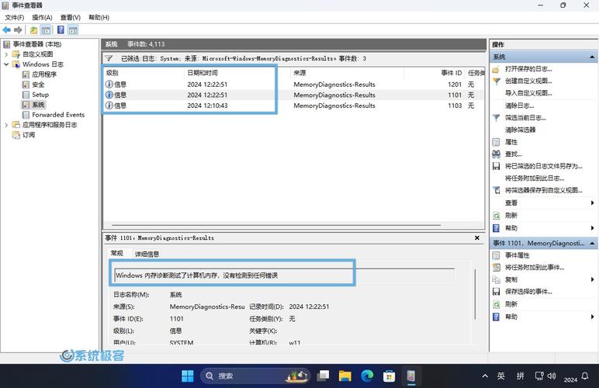
Task: Select 订阅 in the tree
Action: coord(28,135)
